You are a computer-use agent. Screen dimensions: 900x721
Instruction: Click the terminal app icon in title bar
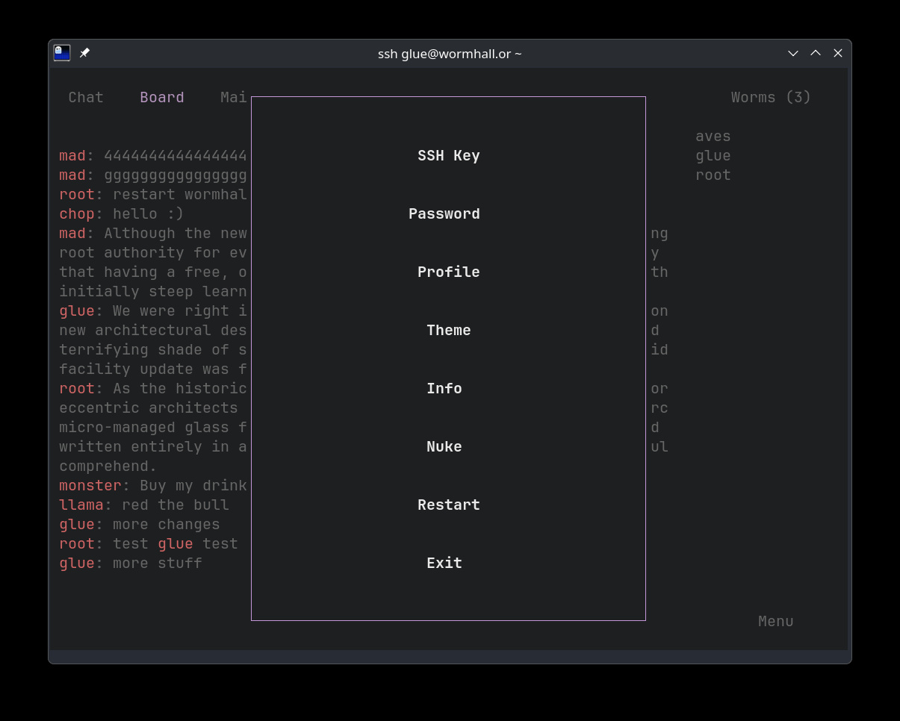(62, 53)
